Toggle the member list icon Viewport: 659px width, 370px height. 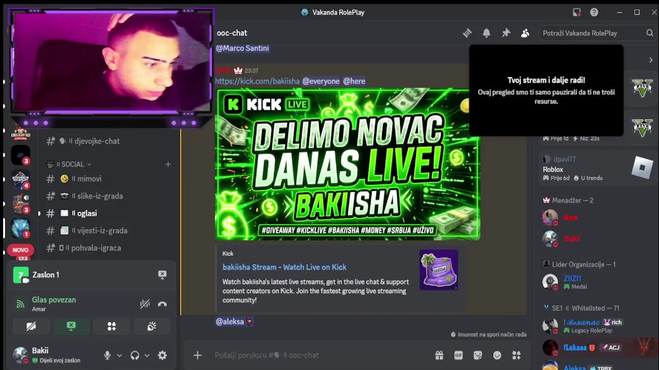tap(525, 33)
